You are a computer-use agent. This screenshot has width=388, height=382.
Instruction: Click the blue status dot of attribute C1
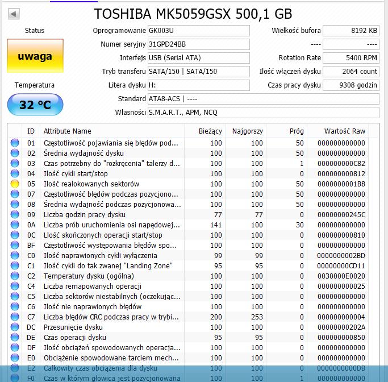pyautogui.click(x=15, y=265)
